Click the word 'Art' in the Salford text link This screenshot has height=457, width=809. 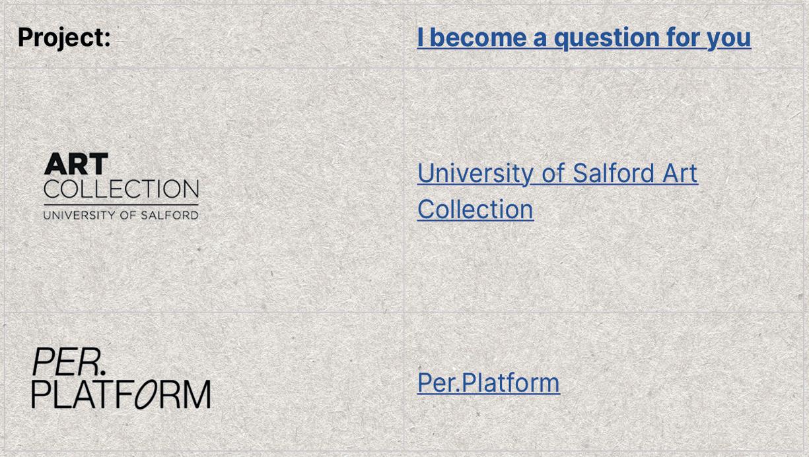(x=671, y=173)
